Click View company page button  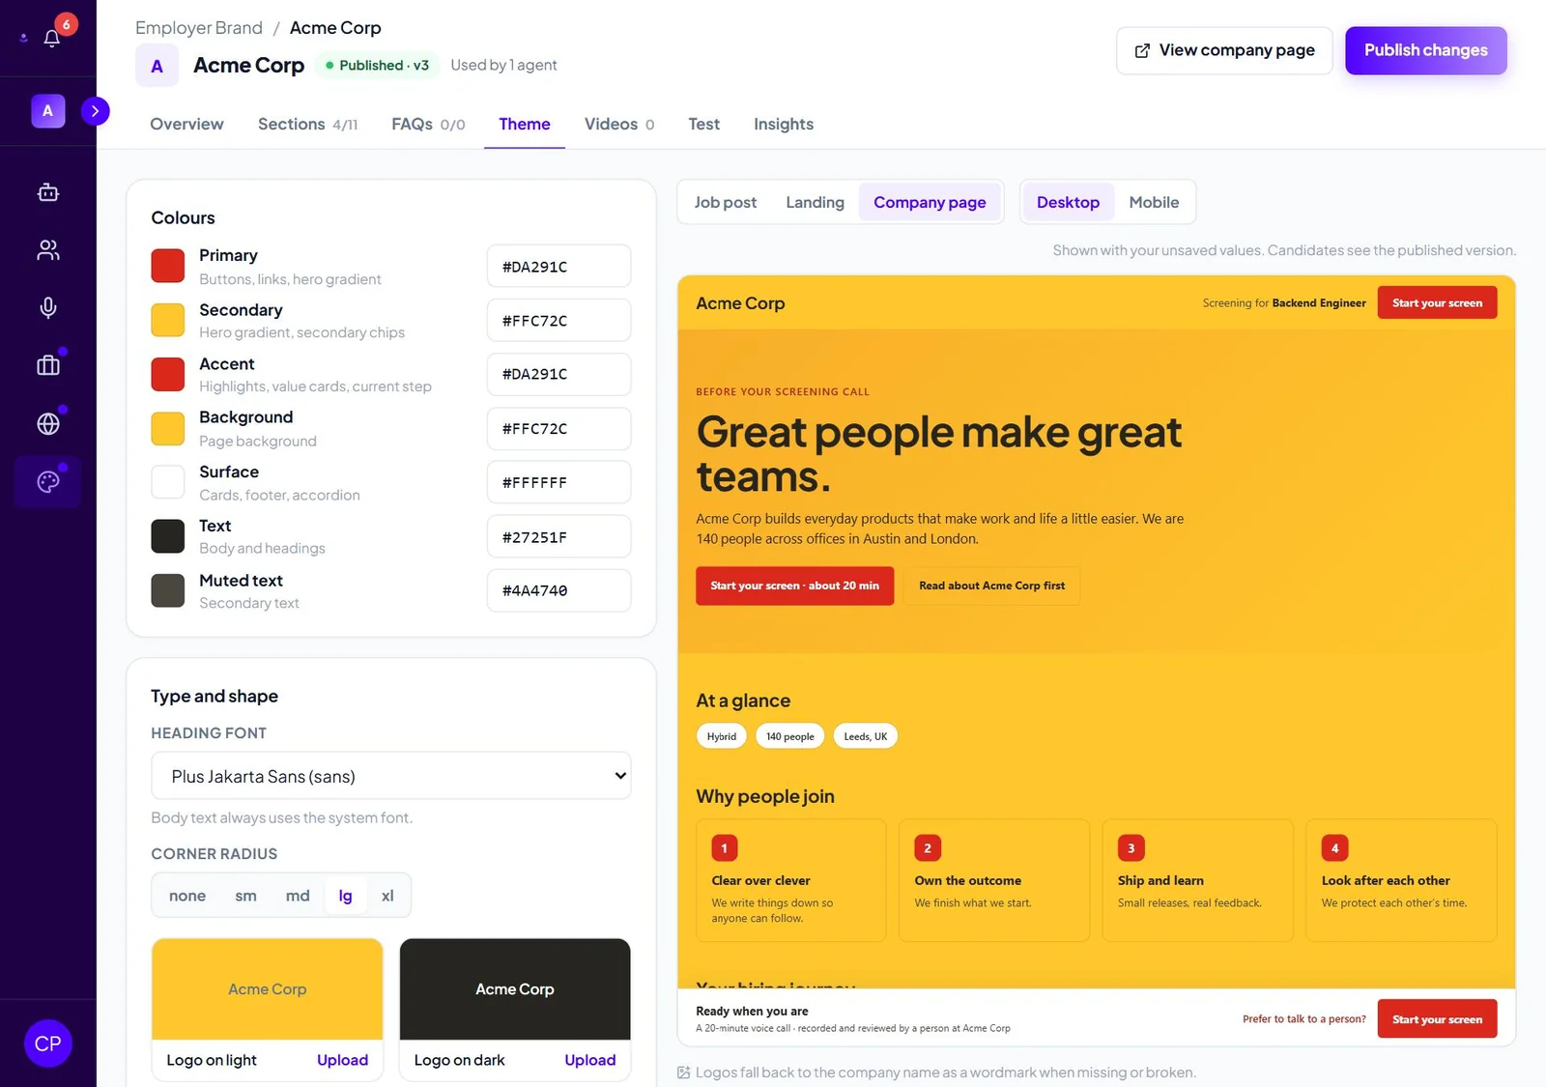tap(1224, 50)
